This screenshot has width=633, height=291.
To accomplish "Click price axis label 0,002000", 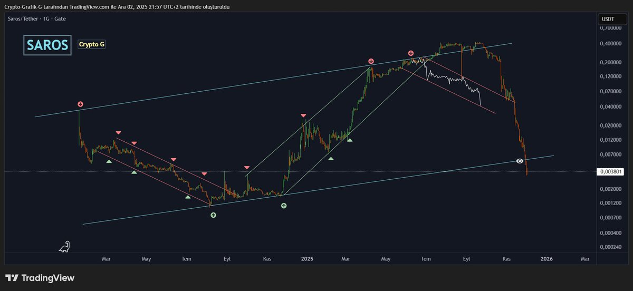I will pyautogui.click(x=611, y=189).
